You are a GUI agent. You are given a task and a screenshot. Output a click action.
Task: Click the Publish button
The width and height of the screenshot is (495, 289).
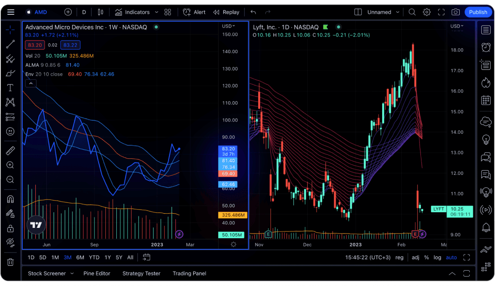[478, 12]
